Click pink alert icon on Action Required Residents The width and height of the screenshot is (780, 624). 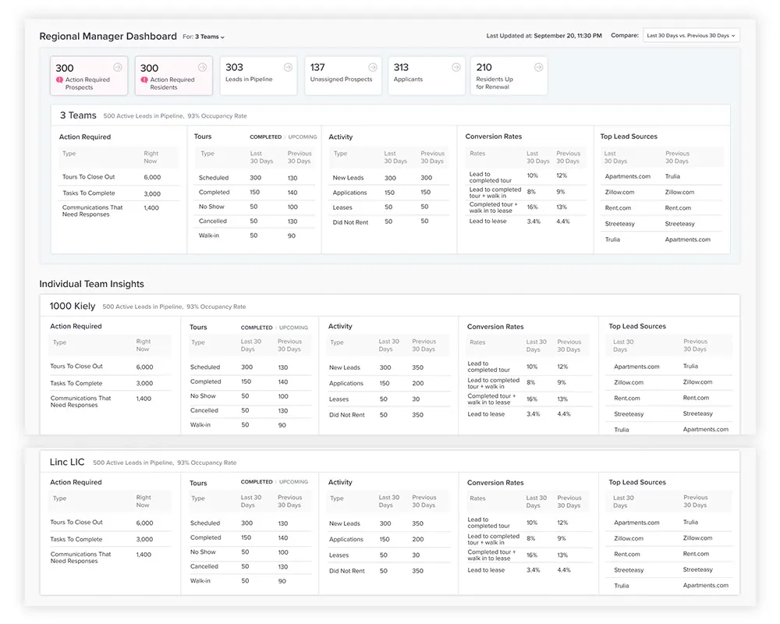pos(144,80)
